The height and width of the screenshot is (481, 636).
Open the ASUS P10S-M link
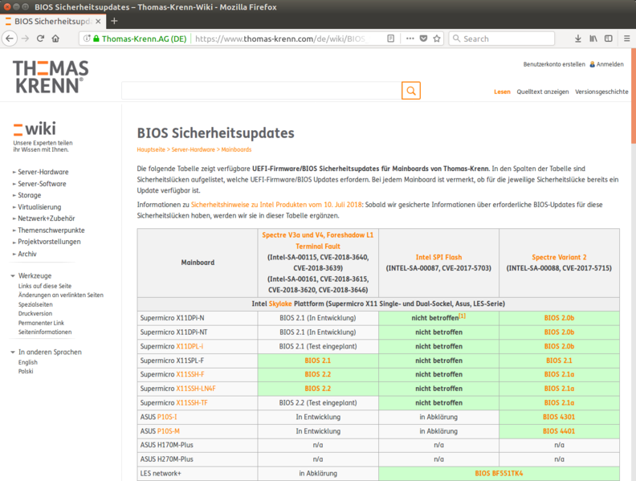click(169, 431)
